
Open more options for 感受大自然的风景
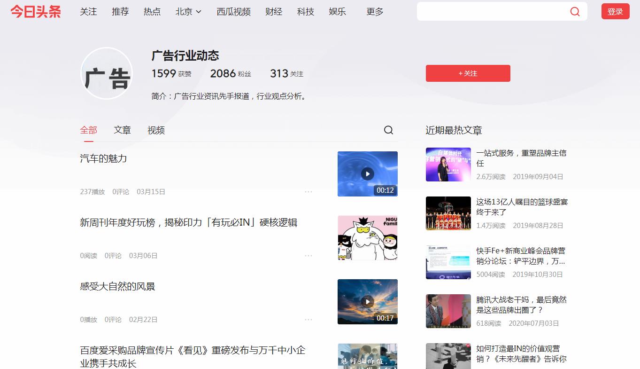click(308, 320)
